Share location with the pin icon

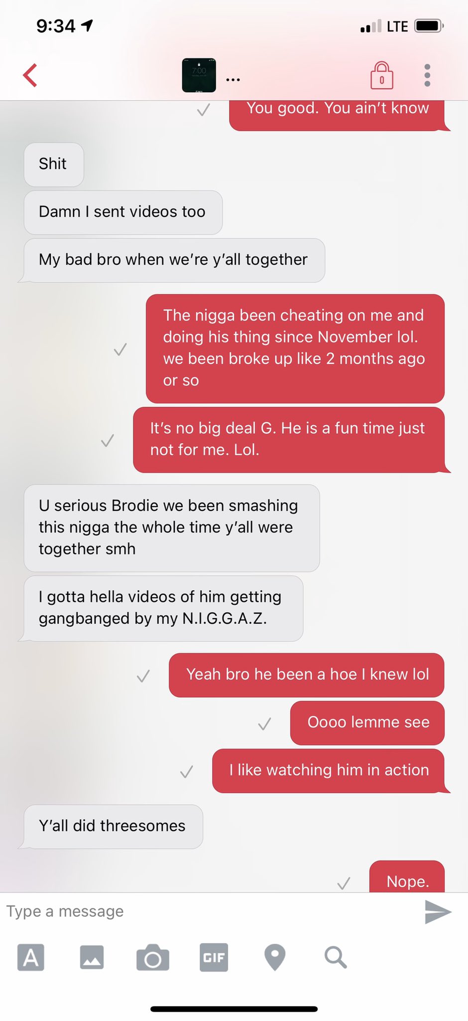point(275,957)
